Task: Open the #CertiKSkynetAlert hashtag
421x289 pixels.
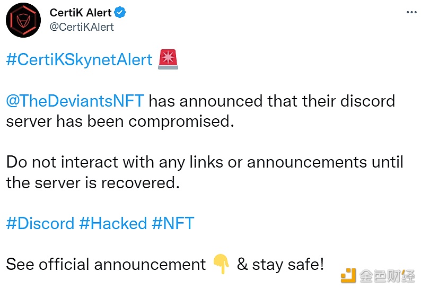Action: 79,59
